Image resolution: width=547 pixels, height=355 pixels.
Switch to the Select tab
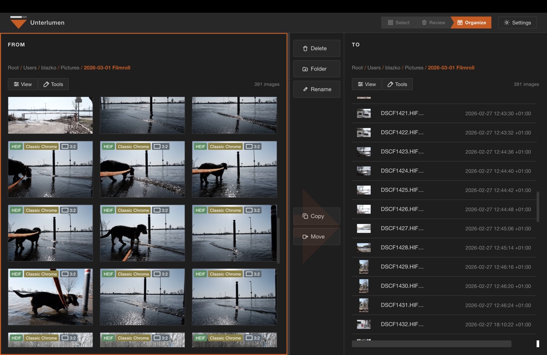click(398, 23)
